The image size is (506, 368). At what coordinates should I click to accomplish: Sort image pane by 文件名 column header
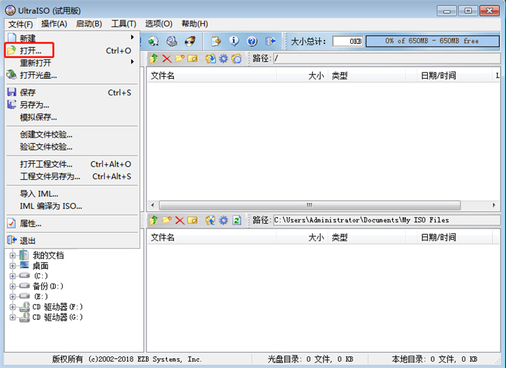(211, 76)
